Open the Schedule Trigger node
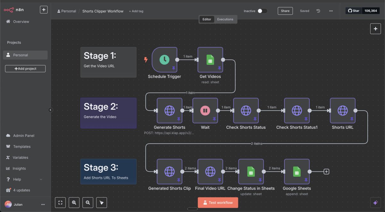Image resolution: width=385 pixels, height=212 pixels. 164,60
